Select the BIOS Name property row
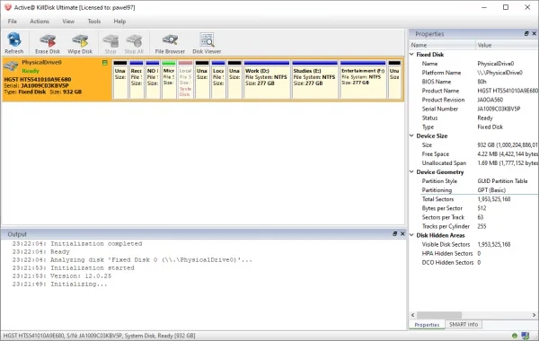Viewport: 539px width, 341px height. coord(473,82)
